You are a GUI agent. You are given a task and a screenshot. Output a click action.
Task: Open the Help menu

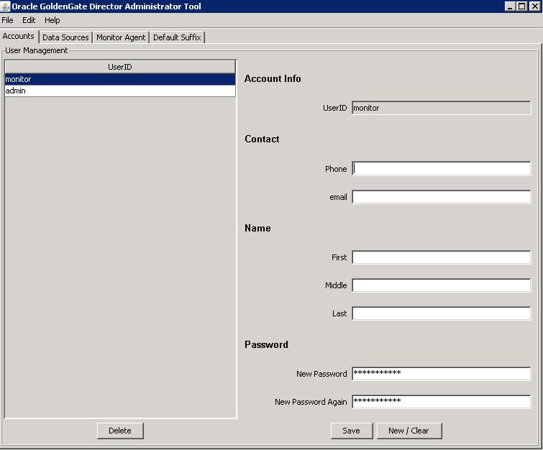pyautogui.click(x=53, y=20)
